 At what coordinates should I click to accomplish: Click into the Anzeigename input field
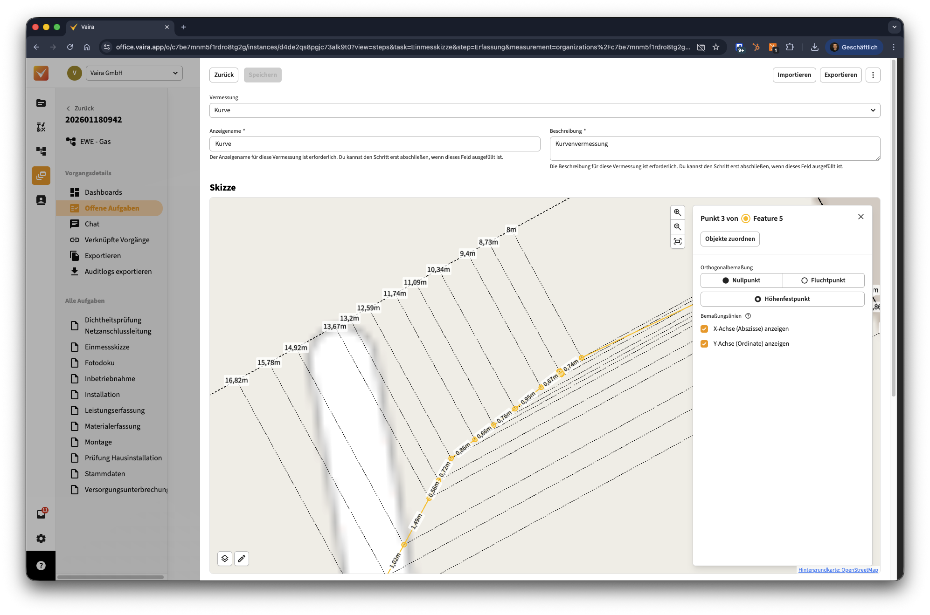coord(375,144)
